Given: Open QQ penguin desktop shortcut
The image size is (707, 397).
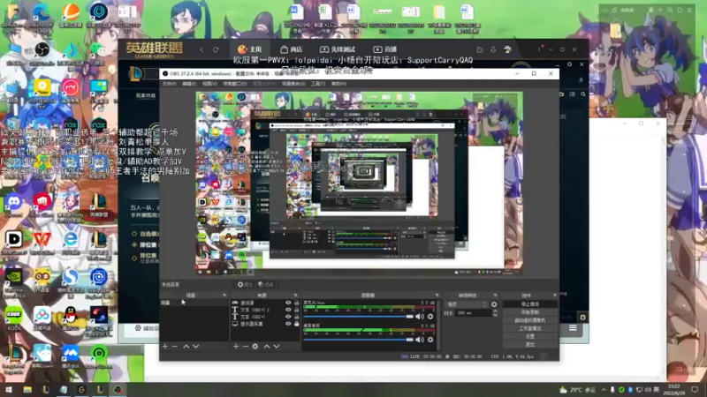Looking at the screenshot, I should coord(71,317).
